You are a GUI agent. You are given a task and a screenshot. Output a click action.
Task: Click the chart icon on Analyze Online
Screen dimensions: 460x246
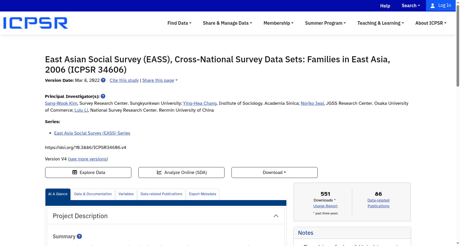coord(159,172)
